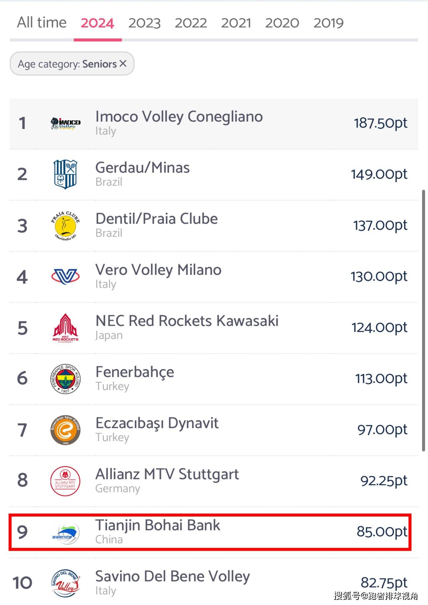Click the Praia Clube yellow logo
This screenshot has height=605, width=428.
pyautogui.click(x=65, y=226)
